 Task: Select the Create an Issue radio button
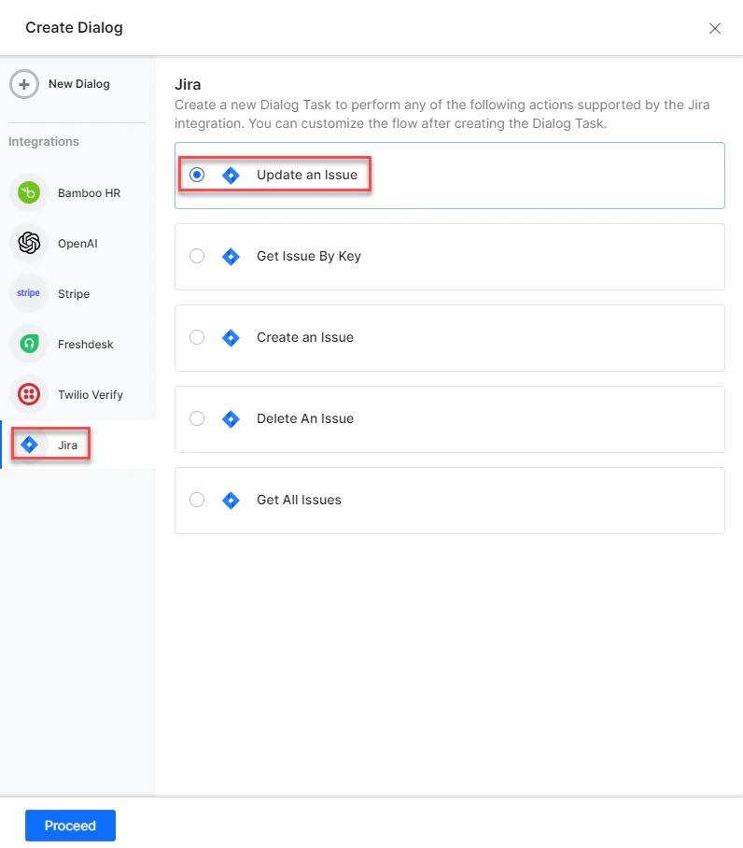(197, 337)
